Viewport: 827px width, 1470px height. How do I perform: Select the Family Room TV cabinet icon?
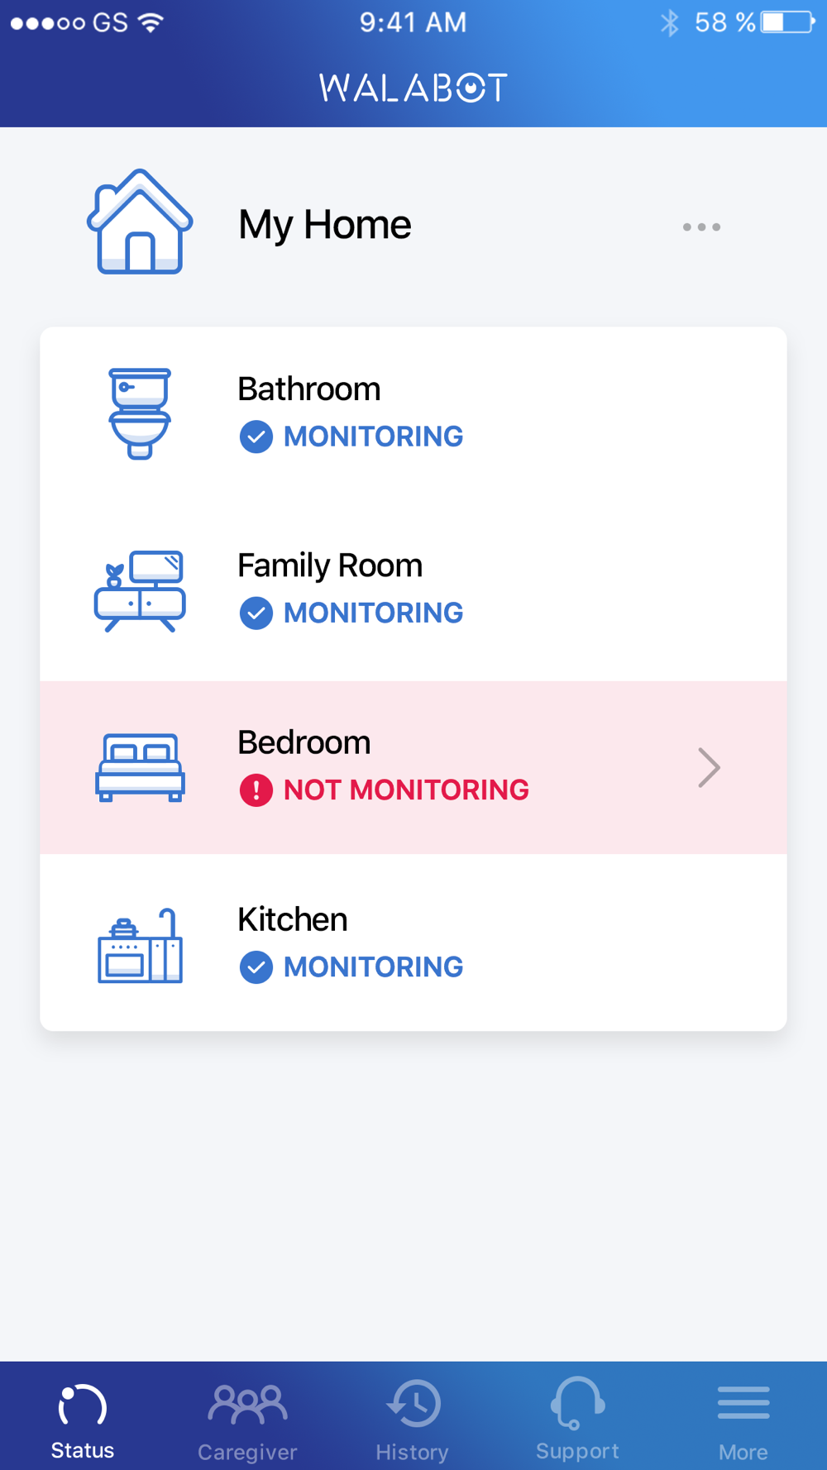pos(140,591)
